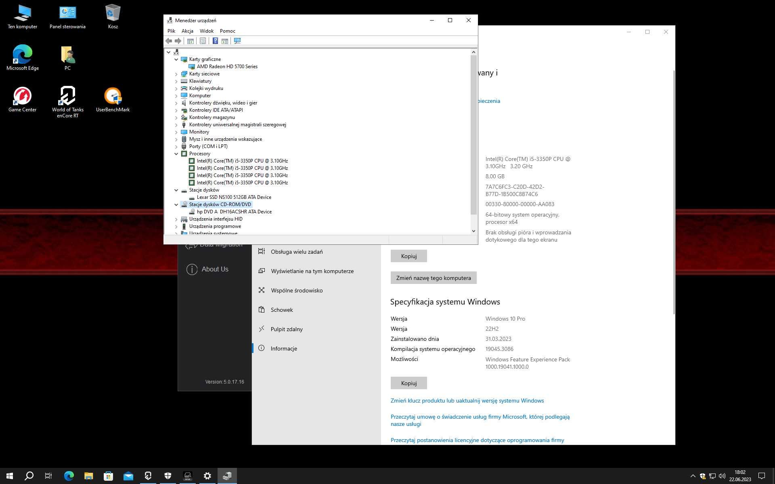Expand Monitory category
The image size is (775, 484).
coord(176,132)
